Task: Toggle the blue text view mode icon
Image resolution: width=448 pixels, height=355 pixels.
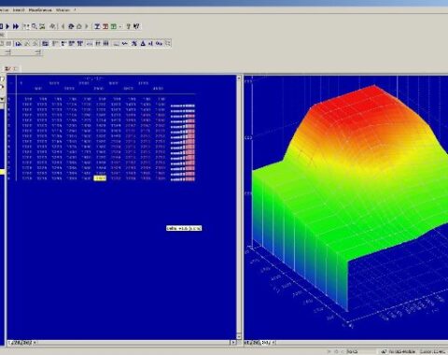Action: click(x=97, y=26)
